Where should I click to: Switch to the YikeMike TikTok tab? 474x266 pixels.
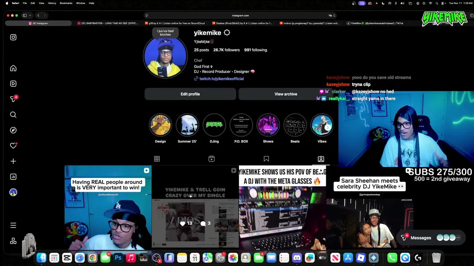point(375,23)
